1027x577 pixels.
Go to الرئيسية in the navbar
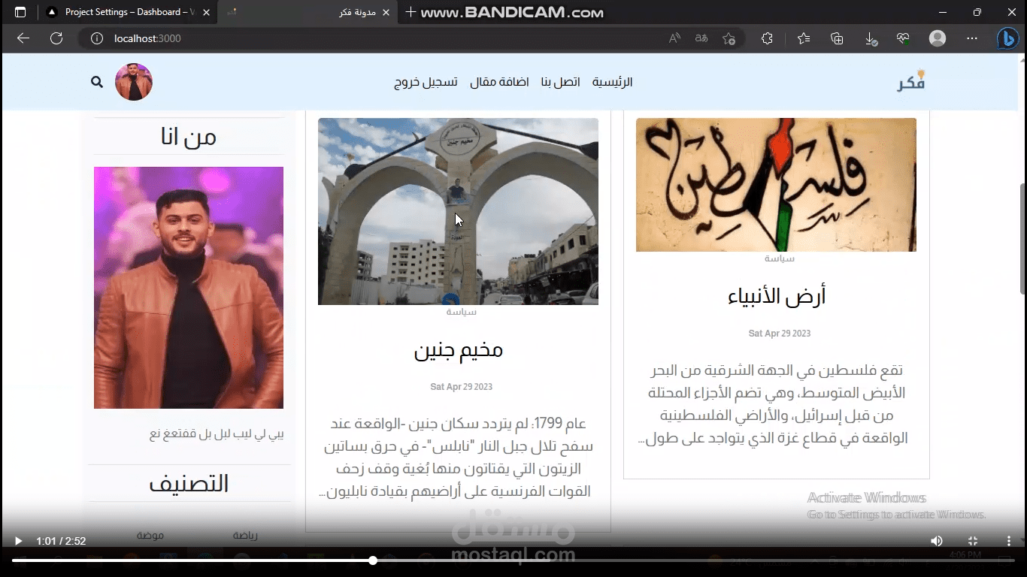[613, 82]
